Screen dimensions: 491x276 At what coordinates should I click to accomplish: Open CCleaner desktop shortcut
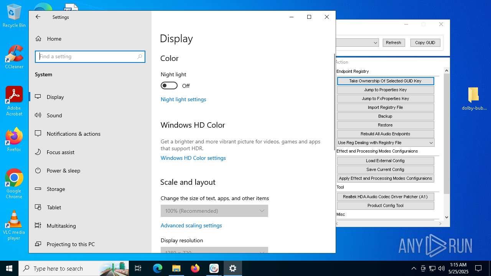(x=14, y=57)
